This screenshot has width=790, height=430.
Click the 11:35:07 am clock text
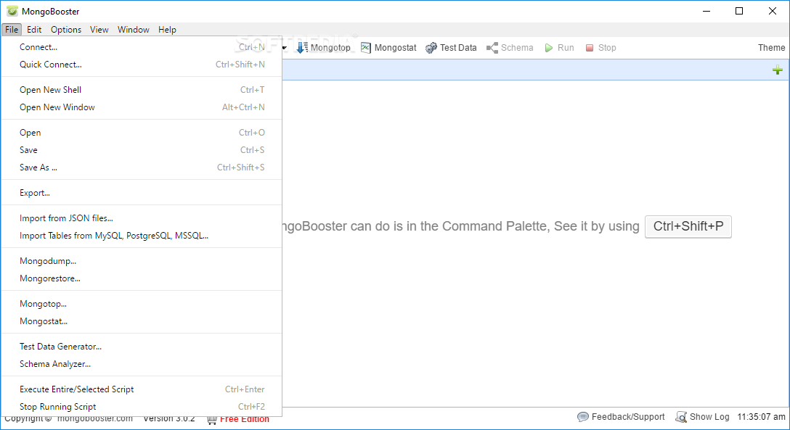coord(761,417)
